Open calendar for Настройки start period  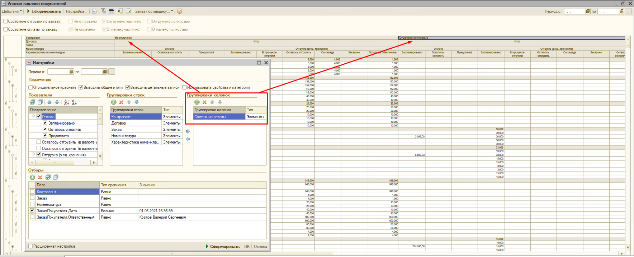(x=71, y=72)
